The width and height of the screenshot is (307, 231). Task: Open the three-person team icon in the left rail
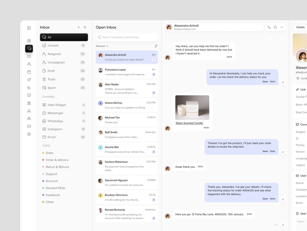pos(29,119)
